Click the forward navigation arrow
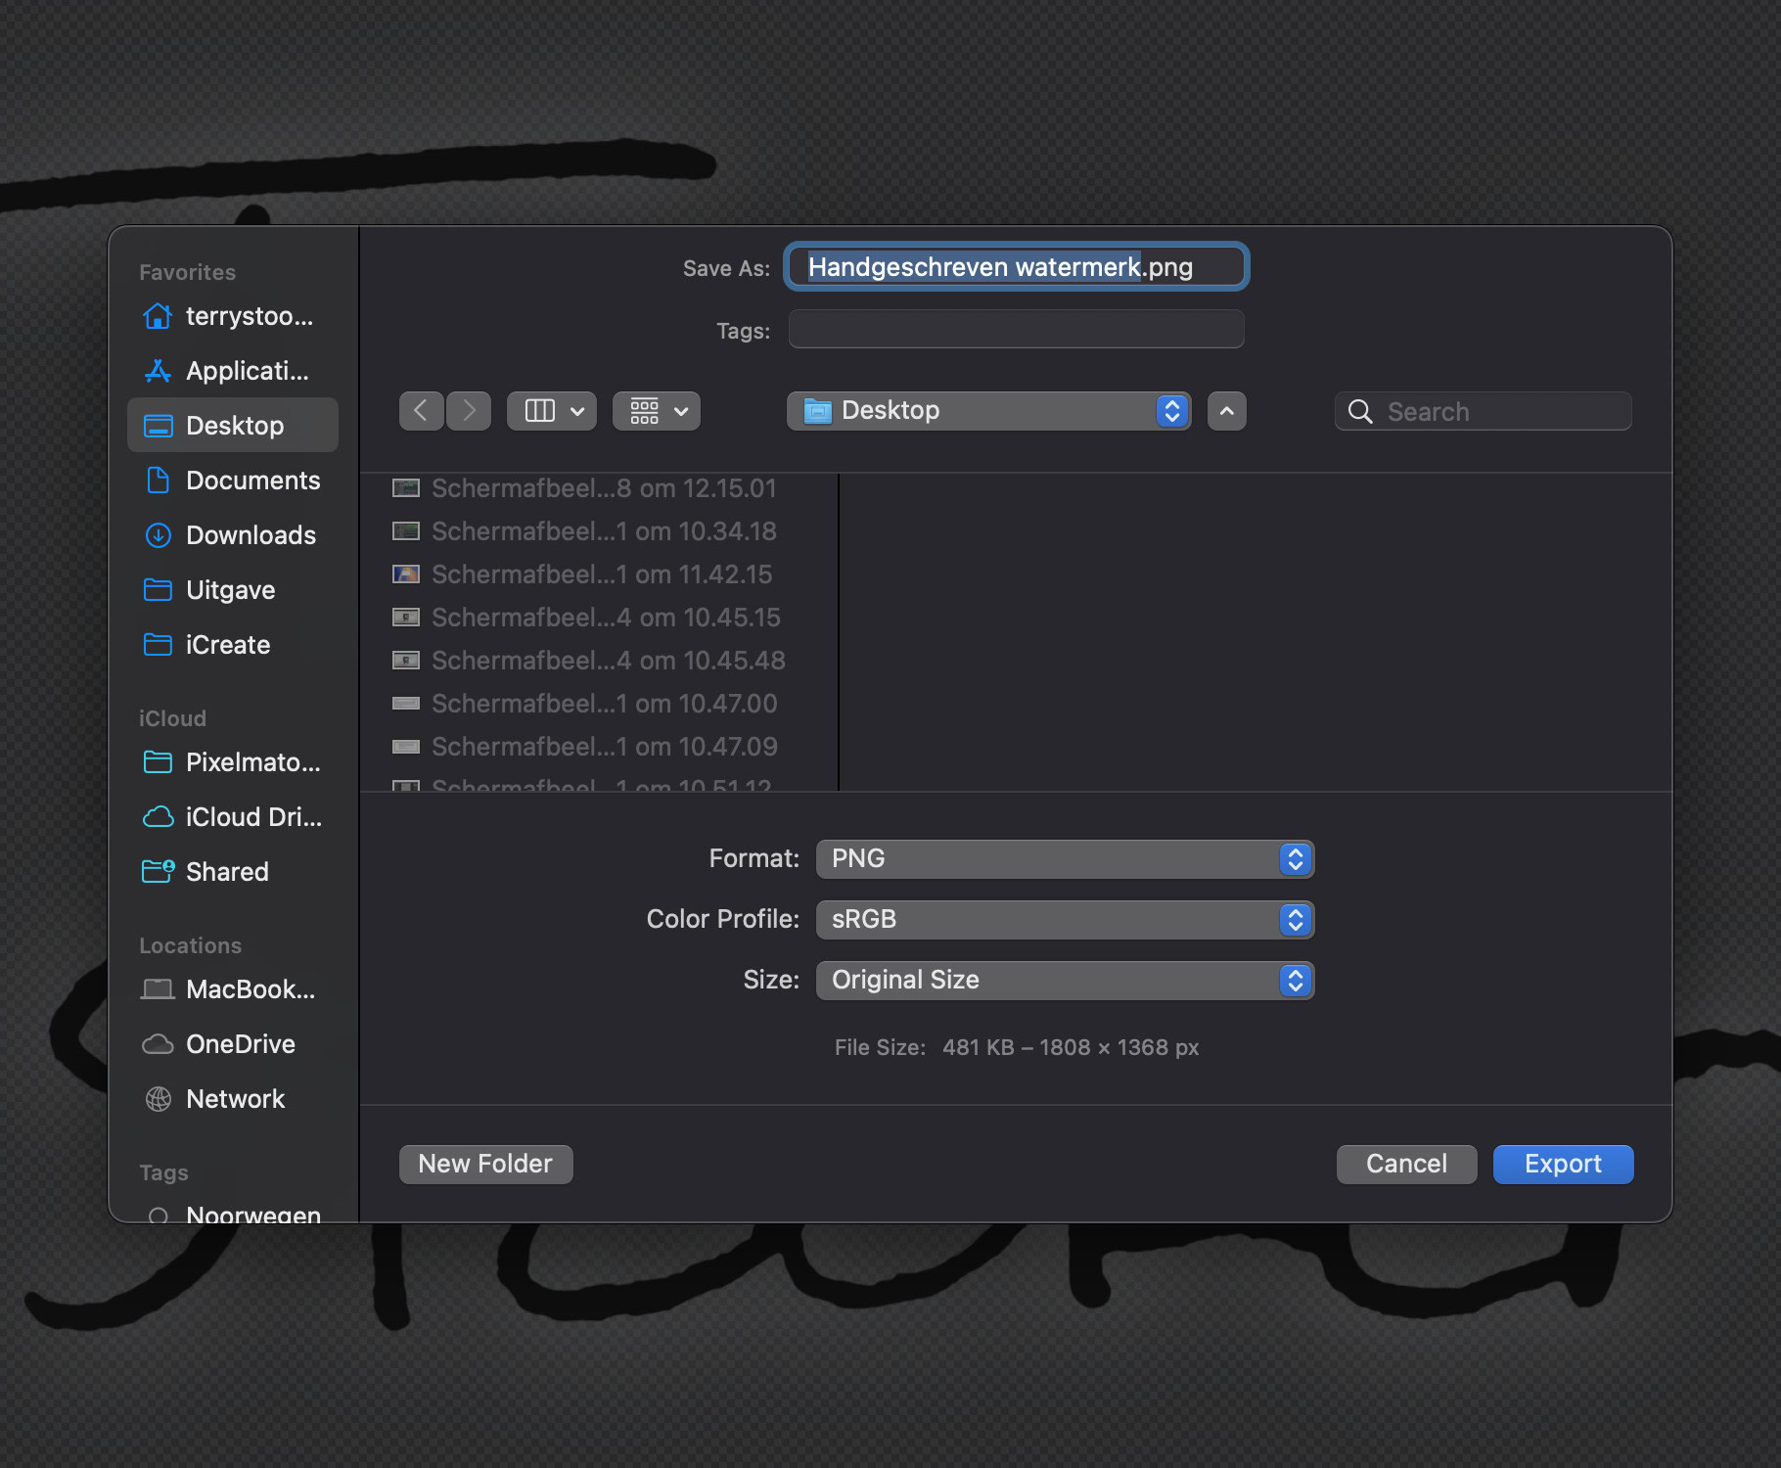Viewport: 1781px width, 1468px height. click(x=469, y=411)
